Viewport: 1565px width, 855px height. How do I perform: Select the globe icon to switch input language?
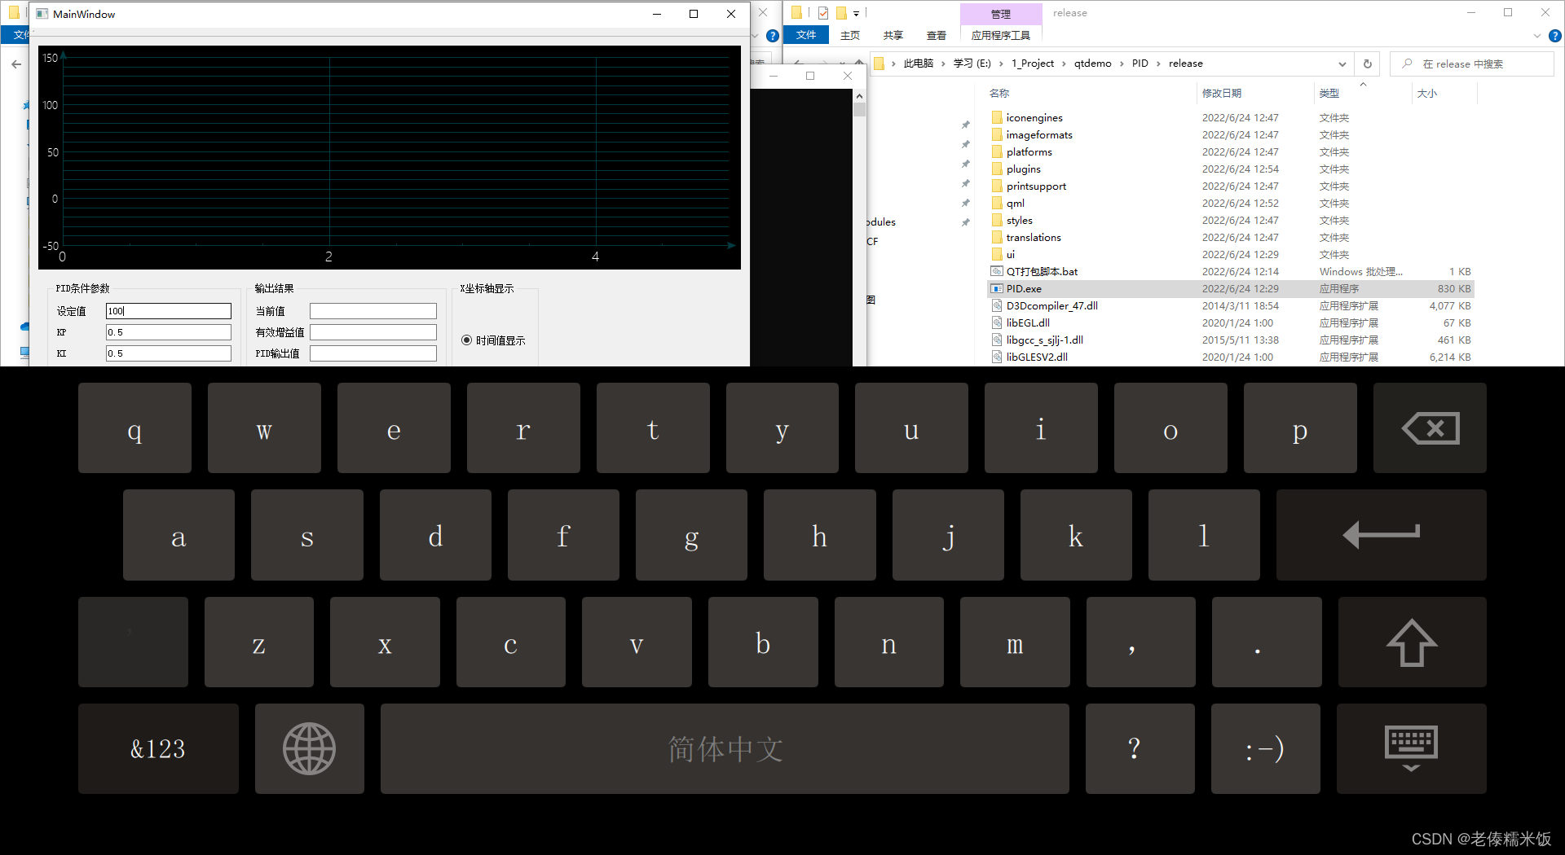click(308, 748)
